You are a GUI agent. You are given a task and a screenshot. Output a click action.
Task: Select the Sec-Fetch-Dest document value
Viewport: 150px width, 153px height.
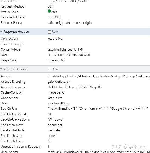(55, 125)
